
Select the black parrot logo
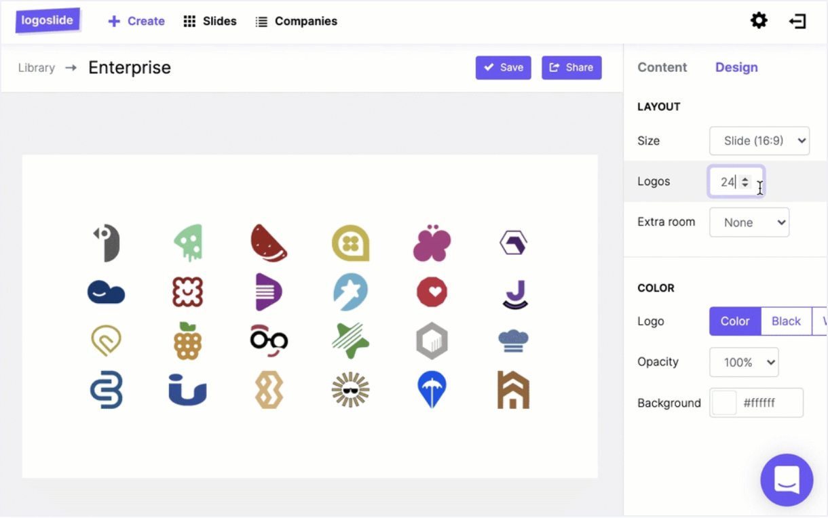[107, 243]
